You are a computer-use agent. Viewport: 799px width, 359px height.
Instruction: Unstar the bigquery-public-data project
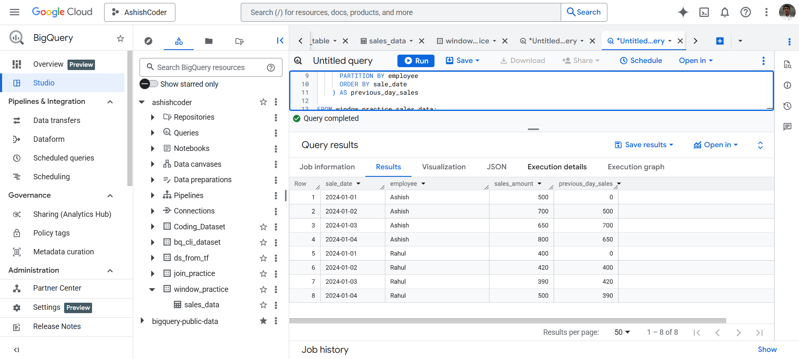(x=263, y=321)
